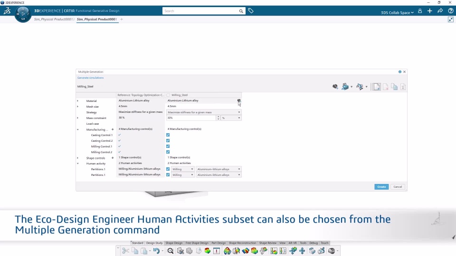456x256 pixels.
Task: Click the undo arrow in bottom toolbar
Action: click(x=156, y=251)
